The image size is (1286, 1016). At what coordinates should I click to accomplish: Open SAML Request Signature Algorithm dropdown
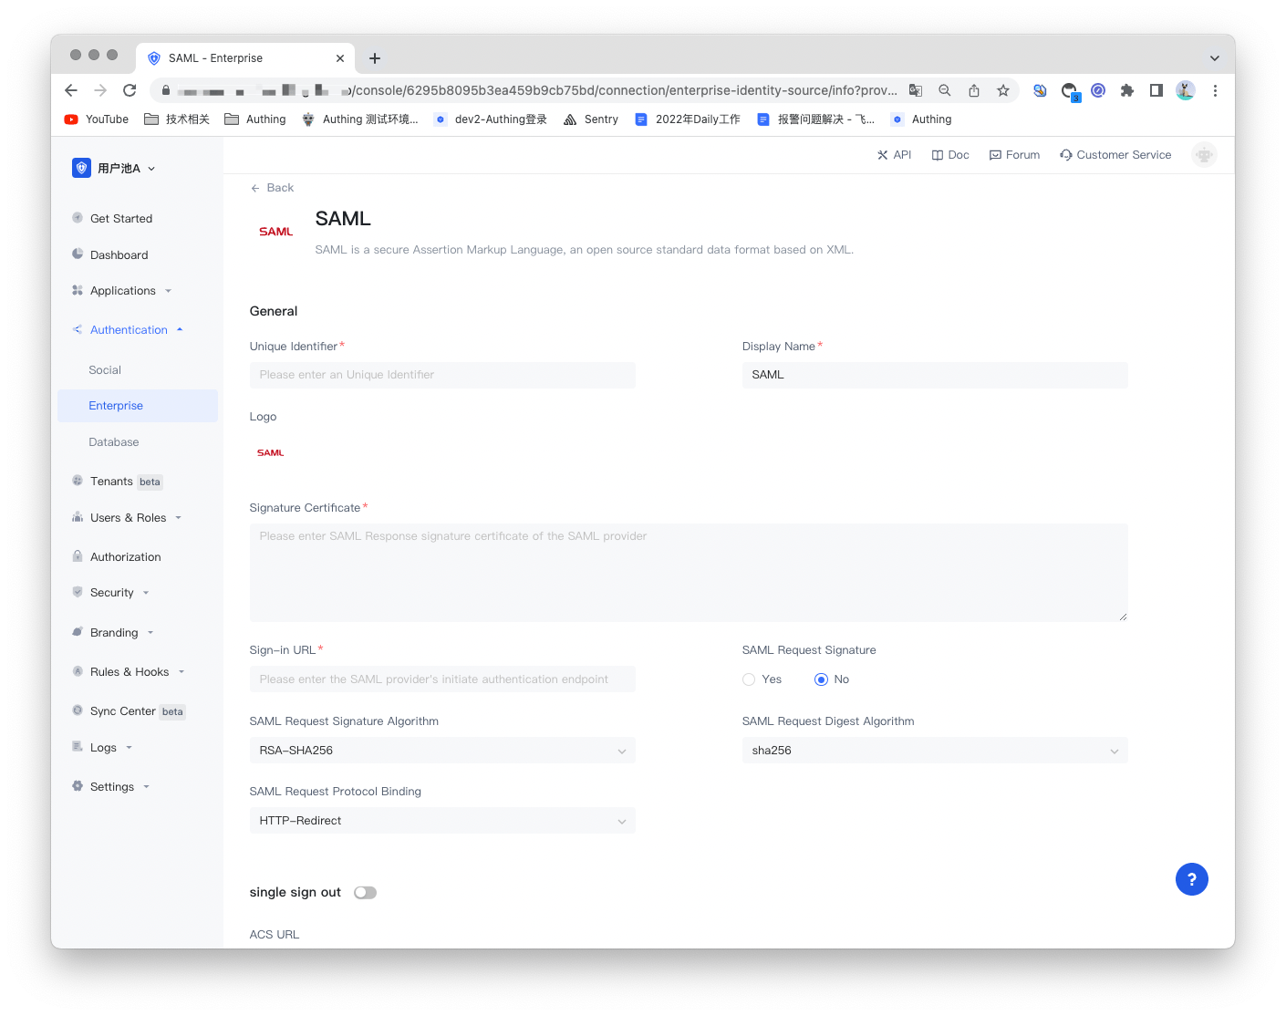click(442, 751)
